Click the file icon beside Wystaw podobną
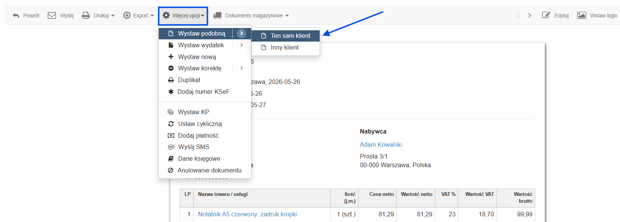The height and width of the screenshot is (222, 620). pos(171,33)
